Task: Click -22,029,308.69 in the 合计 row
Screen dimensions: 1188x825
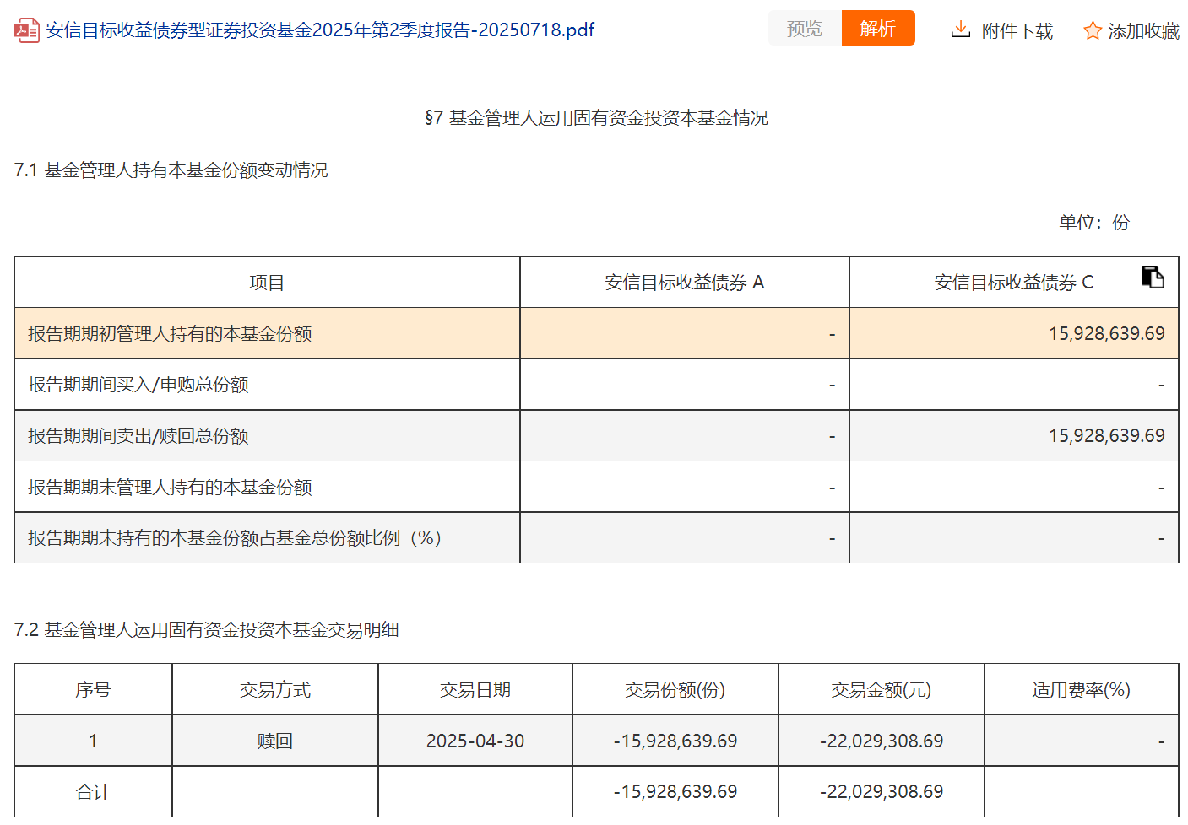Action: pyautogui.click(x=882, y=792)
